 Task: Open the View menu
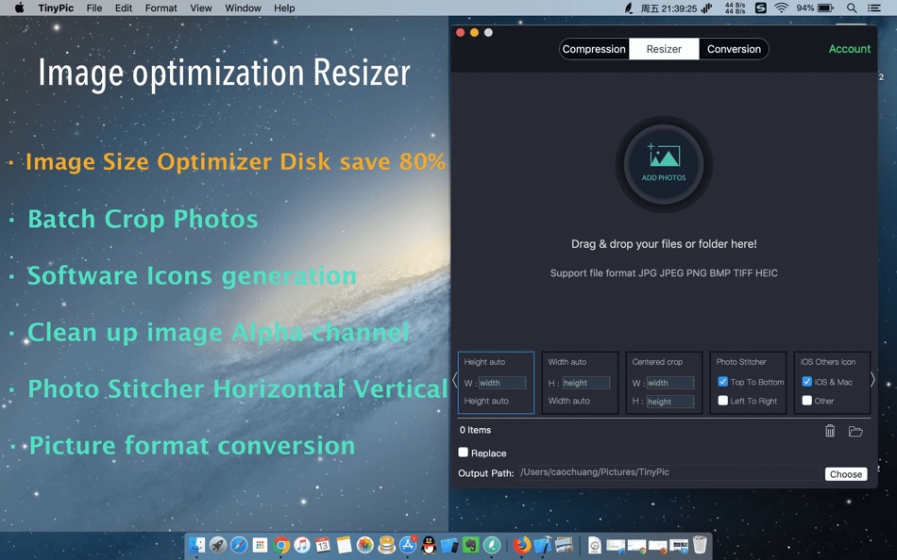click(x=201, y=8)
